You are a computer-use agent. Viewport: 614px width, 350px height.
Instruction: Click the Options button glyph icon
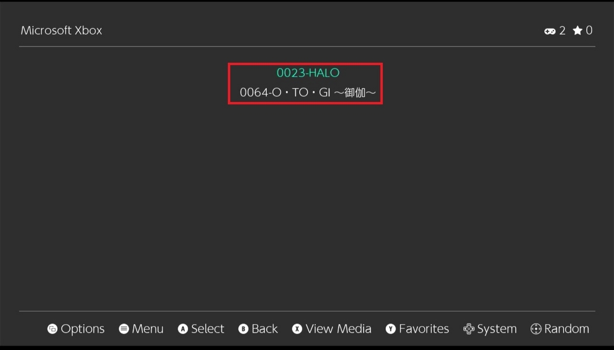click(x=52, y=329)
